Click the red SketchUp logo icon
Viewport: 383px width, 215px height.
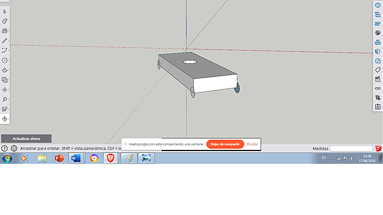[378, 148]
